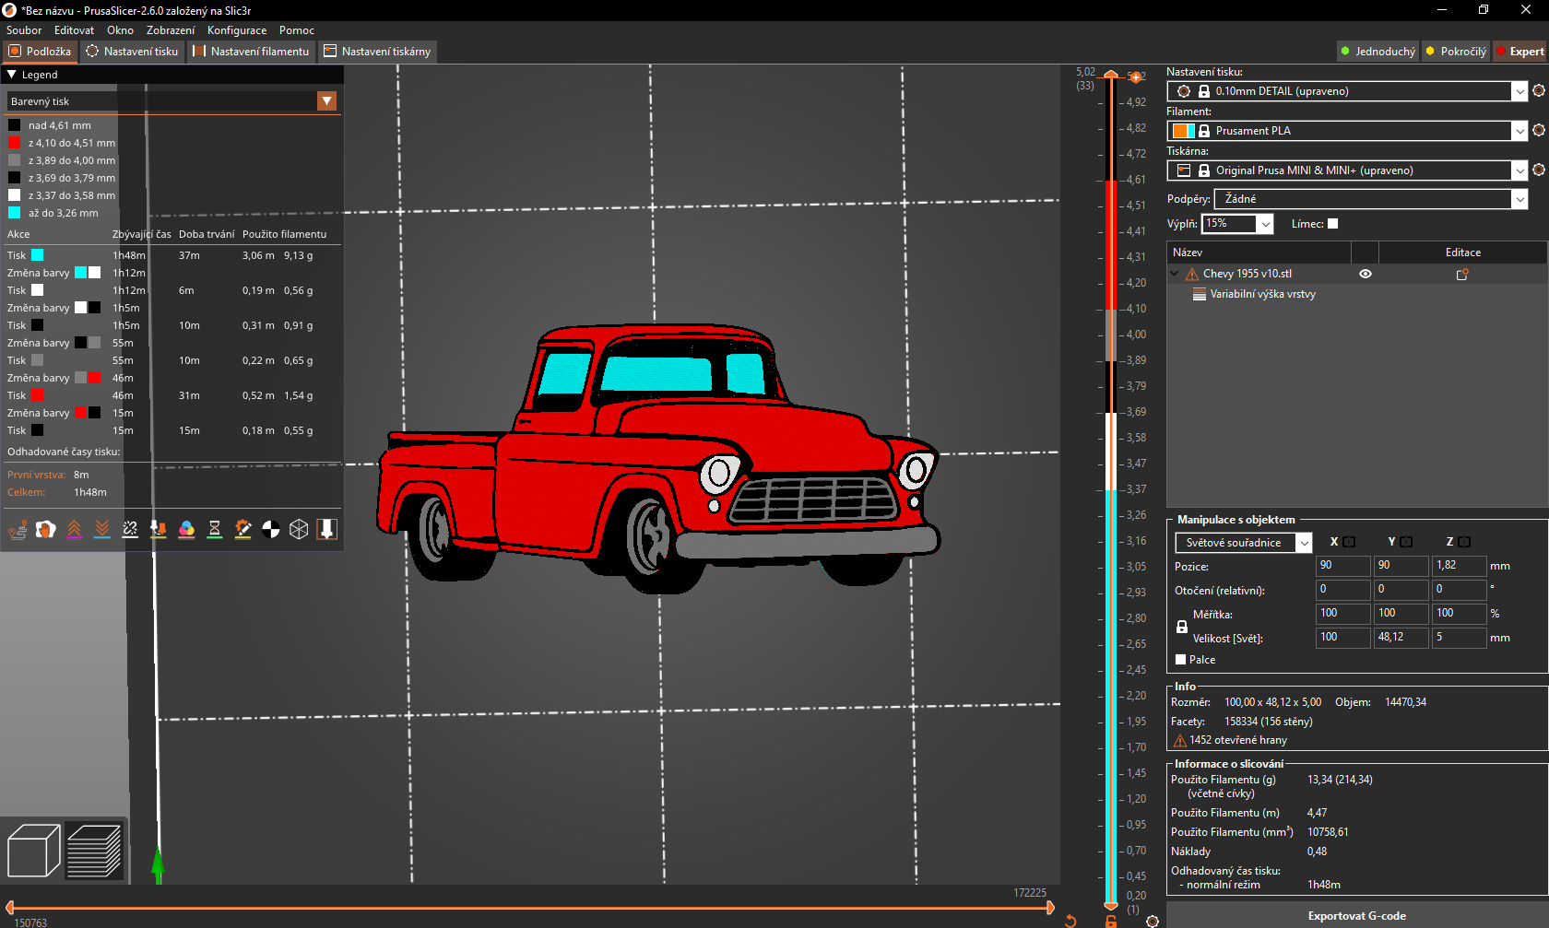The image size is (1549, 928).
Task: Switch to Nastavení filamentu tab
Action: click(251, 52)
